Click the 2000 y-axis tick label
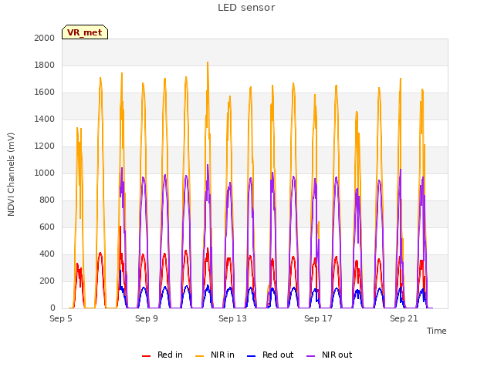This screenshot has width=494, height=370. tap(45, 38)
